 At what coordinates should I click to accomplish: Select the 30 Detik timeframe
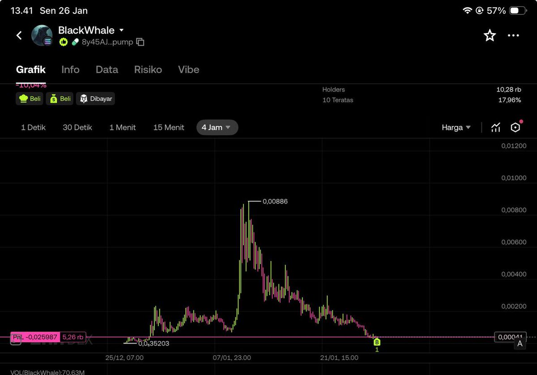[x=77, y=127]
